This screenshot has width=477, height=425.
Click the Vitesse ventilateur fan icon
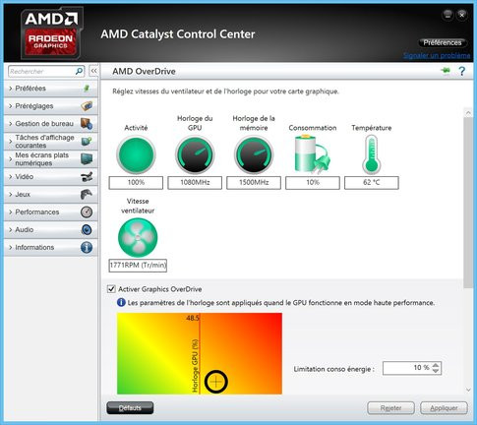[x=138, y=237]
